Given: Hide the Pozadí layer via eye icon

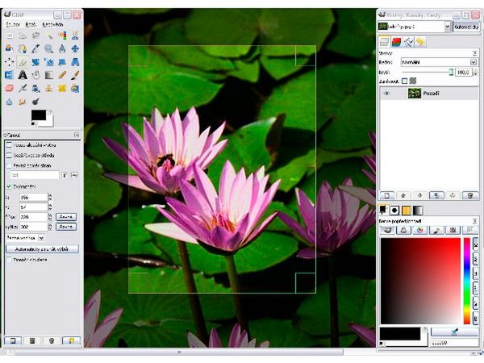Looking at the screenshot, I should 386,94.
